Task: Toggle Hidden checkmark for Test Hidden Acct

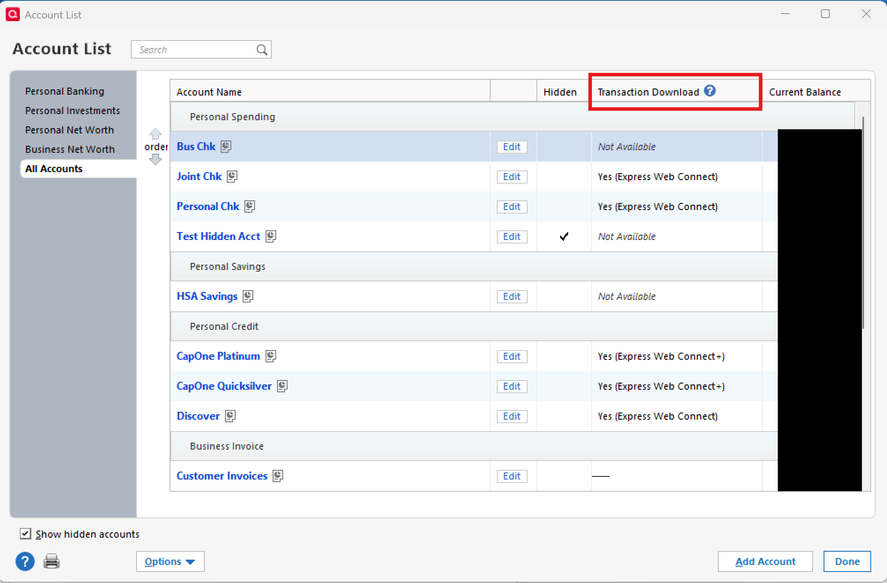Action: [564, 236]
